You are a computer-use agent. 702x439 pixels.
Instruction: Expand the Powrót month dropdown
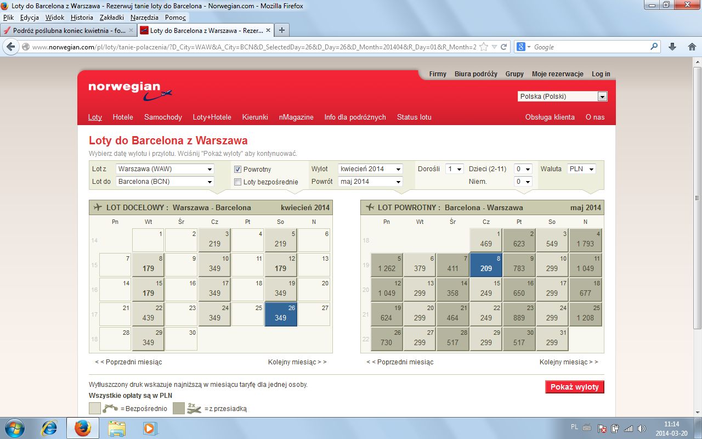[371, 182]
